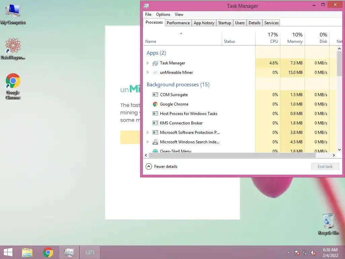Click horizontal scrollbar left arrow

pyautogui.click(x=146, y=155)
